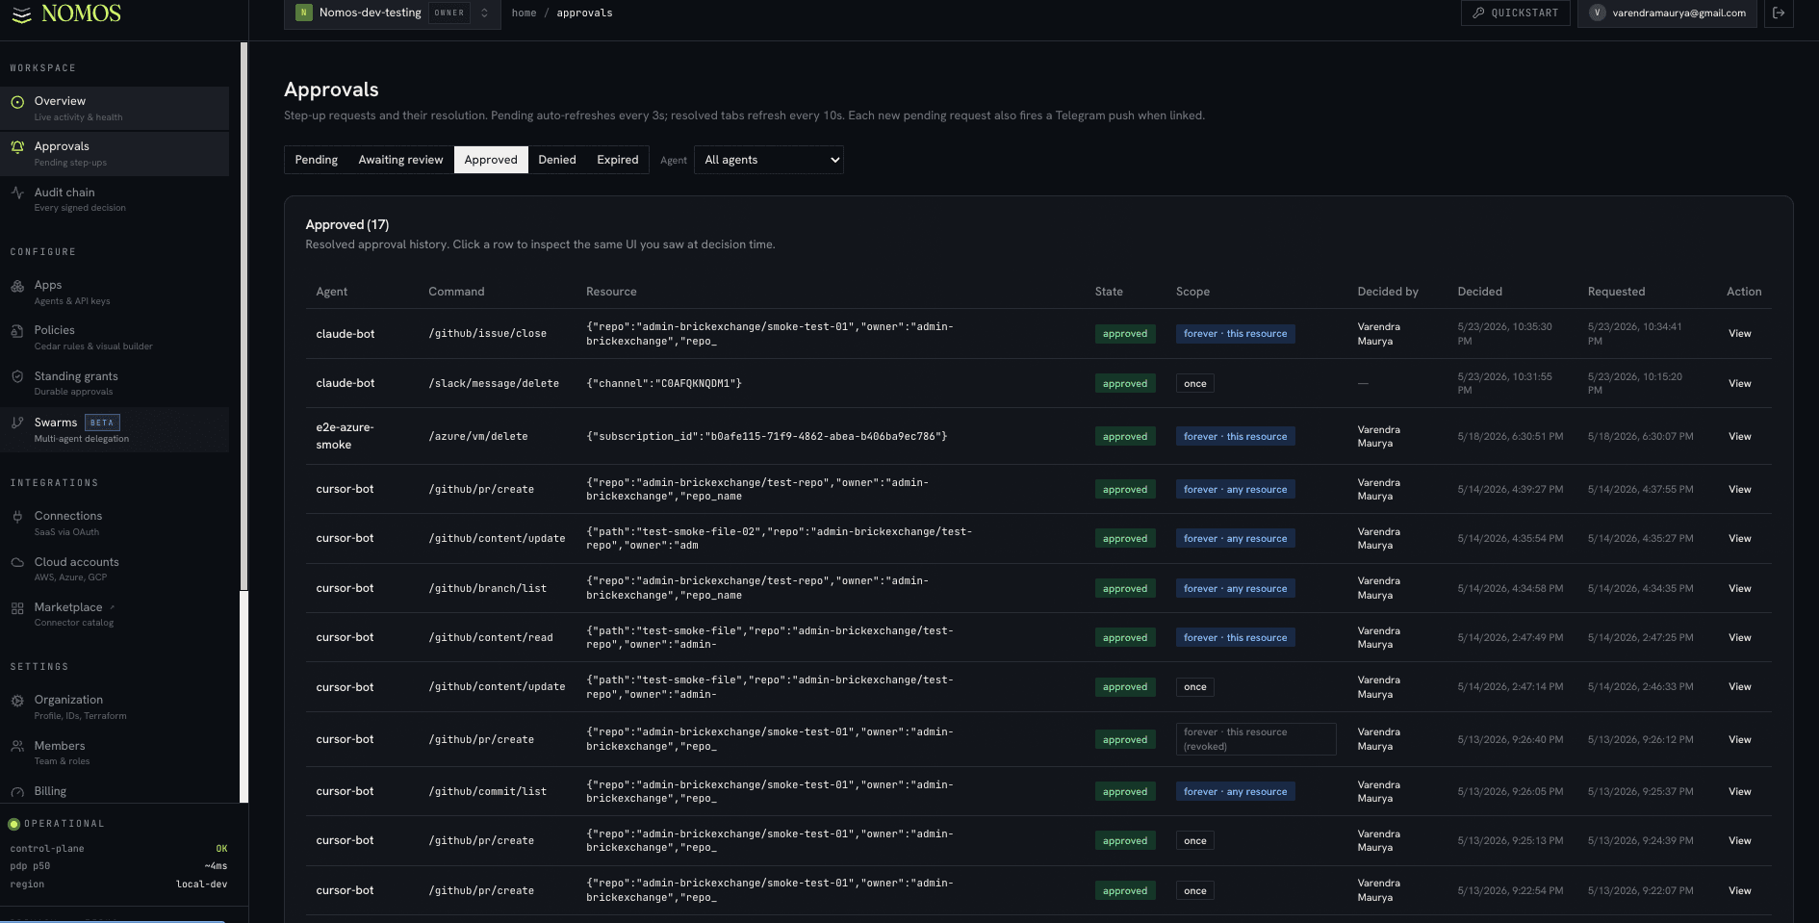Click the /github/content/read command cell
This screenshot has height=923, width=1819.
[x=491, y=638]
